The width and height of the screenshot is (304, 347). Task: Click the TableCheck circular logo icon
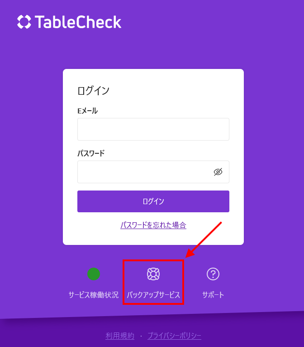click(24, 22)
